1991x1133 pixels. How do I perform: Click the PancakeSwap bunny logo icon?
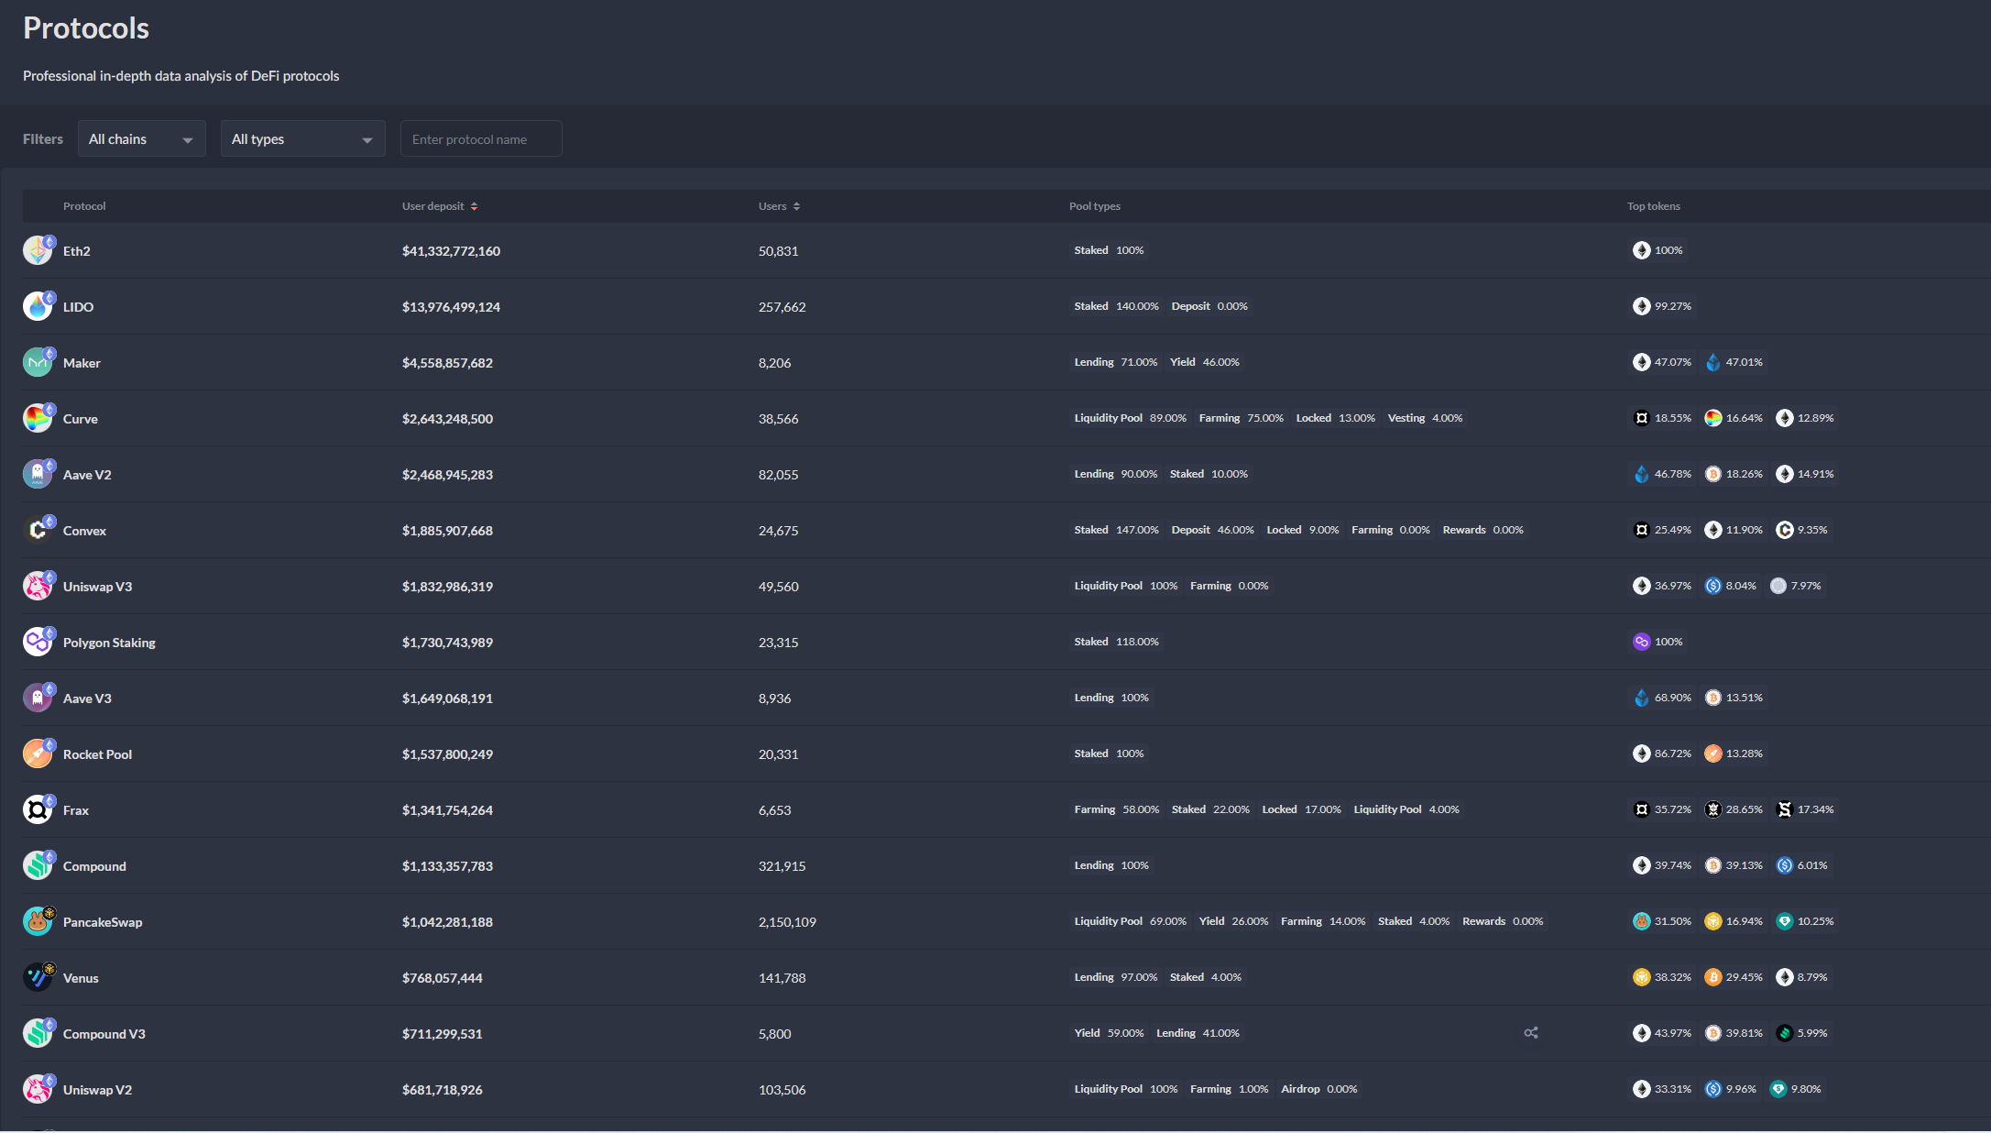click(38, 921)
